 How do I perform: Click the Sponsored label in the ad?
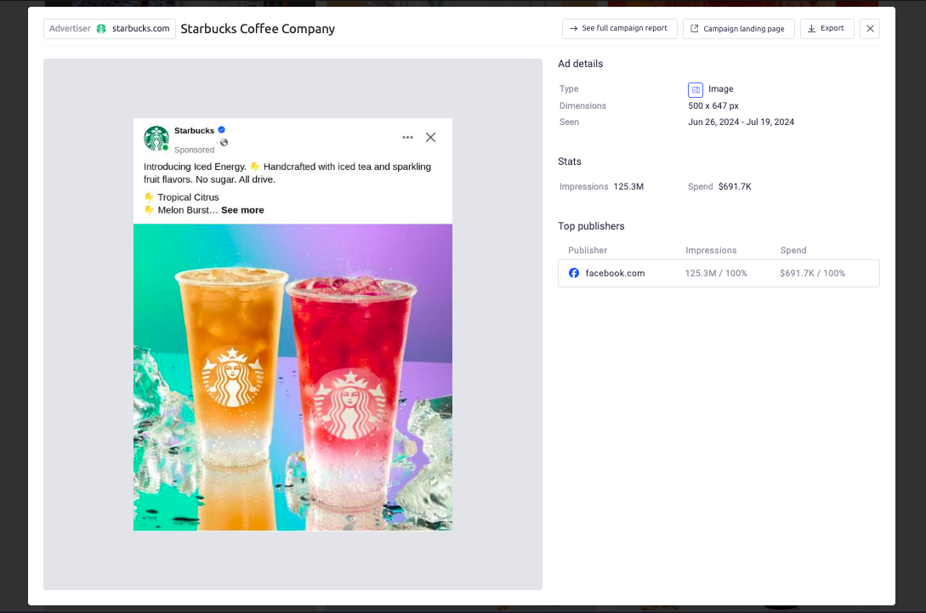click(194, 149)
